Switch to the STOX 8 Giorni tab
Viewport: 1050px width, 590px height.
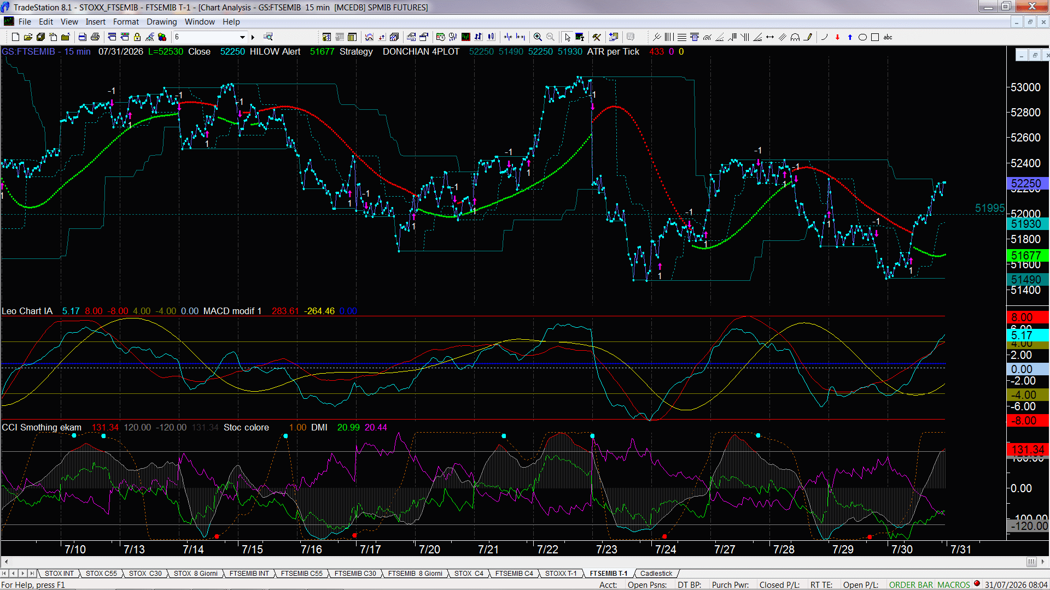(195, 574)
